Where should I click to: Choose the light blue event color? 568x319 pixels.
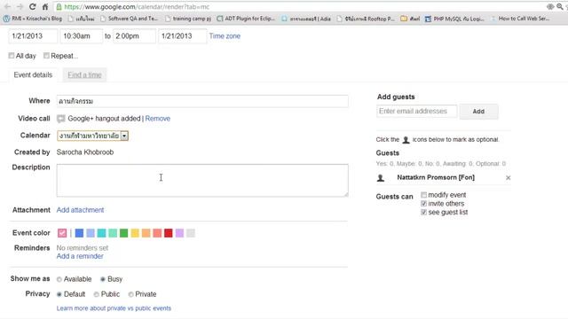coord(91,233)
